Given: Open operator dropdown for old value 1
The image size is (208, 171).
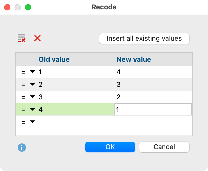Looking at the screenshot, I should (32, 72).
